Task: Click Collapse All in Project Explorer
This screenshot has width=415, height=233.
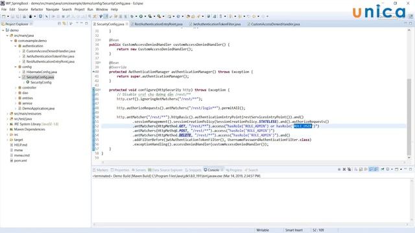Action: 59,24
